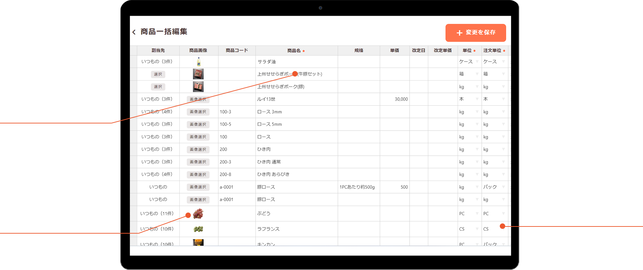
Task: Select the 規格 cell reading 1PCあたり約500g
Action: pyautogui.click(x=359, y=187)
